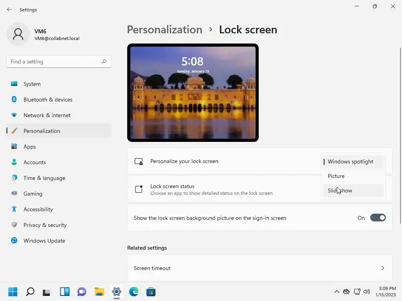Choose Picture from the dropdown list
The image size is (402, 301).
pos(353,176)
